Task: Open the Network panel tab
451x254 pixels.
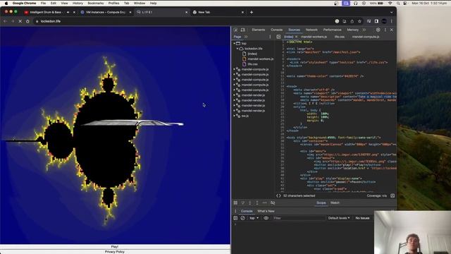Action: (x=311, y=30)
